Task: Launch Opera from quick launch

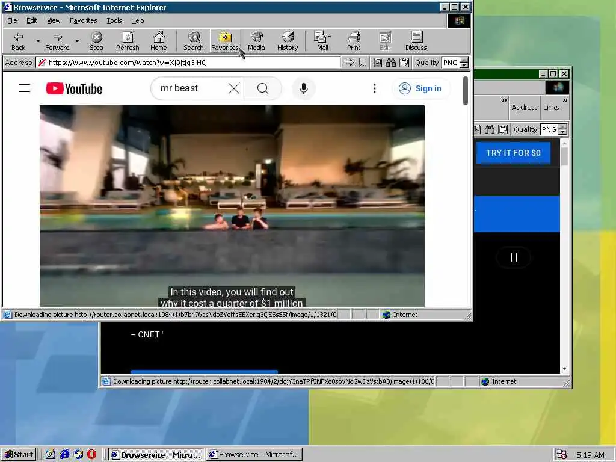Action: 91,455
